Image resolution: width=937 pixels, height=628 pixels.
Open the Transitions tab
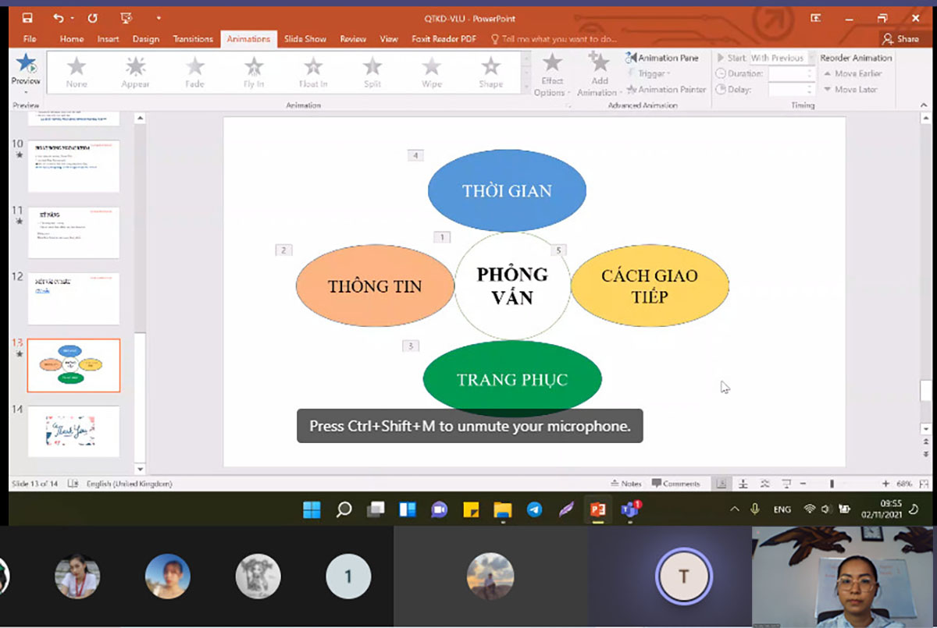[x=193, y=38]
